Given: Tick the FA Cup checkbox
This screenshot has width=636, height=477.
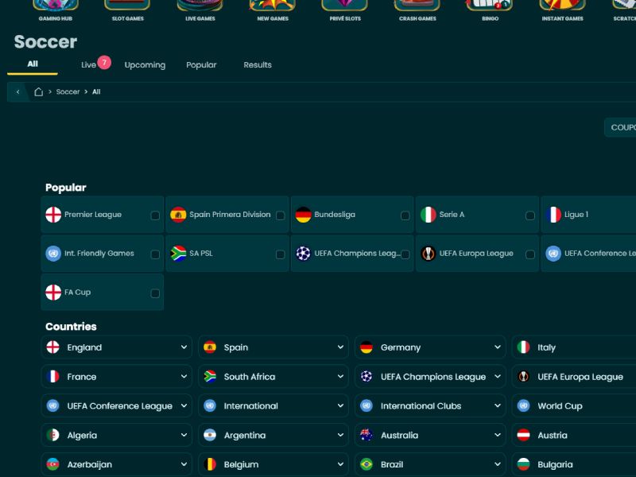Looking at the screenshot, I should (155, 293).
